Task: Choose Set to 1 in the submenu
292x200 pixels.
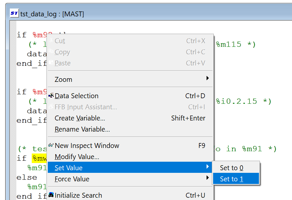Action: tap(231, 179)
